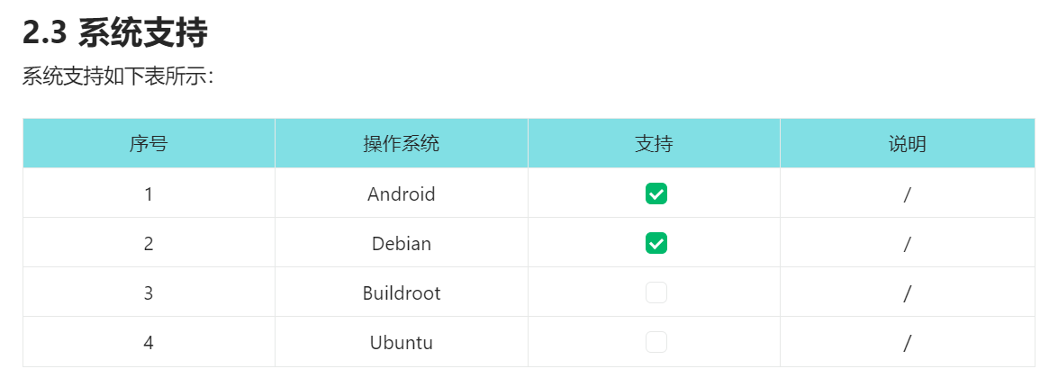Select the 序号 column header
Image resolution: width=1049 pixels, height=387 pixels.
(149, 143)
